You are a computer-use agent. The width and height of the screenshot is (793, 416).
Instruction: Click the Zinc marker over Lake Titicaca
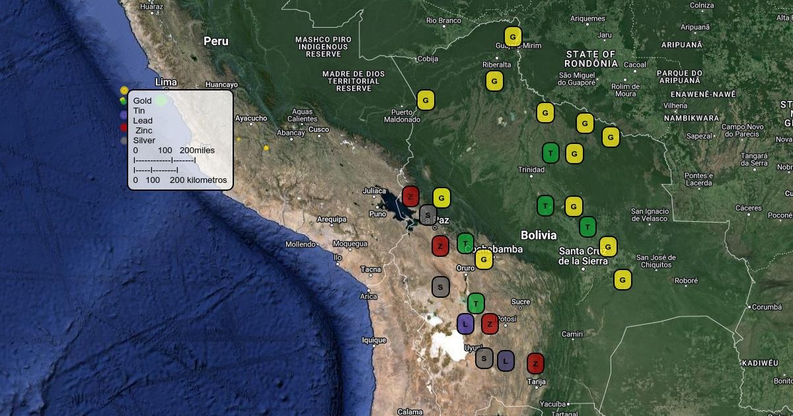click(x=410, y=196)
